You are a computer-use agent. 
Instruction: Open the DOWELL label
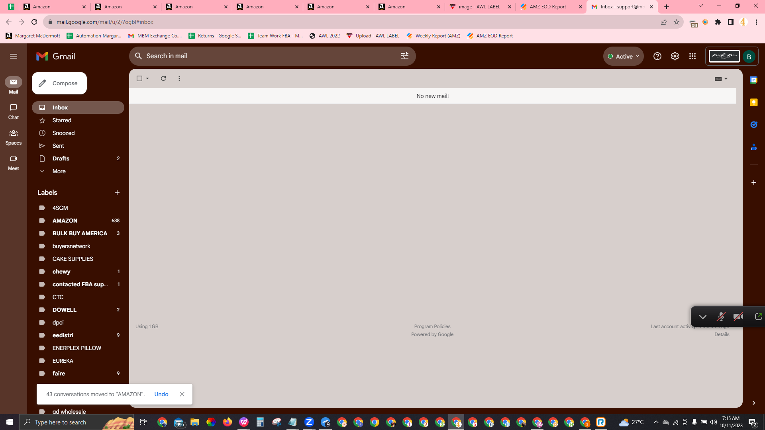[x=78, y=310]
